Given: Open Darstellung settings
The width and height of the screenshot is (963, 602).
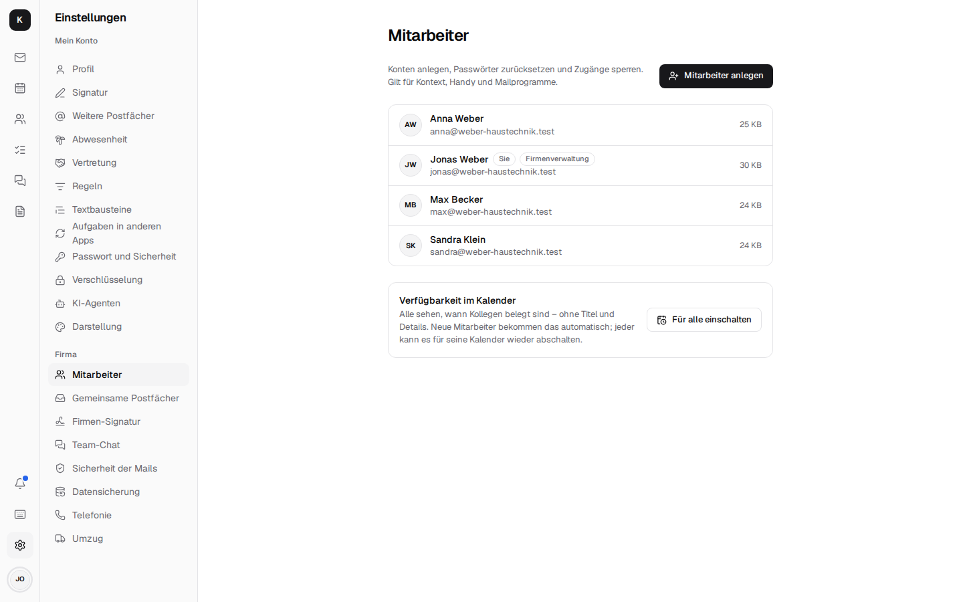Looking at the screenshot, I should click(118, 326).
